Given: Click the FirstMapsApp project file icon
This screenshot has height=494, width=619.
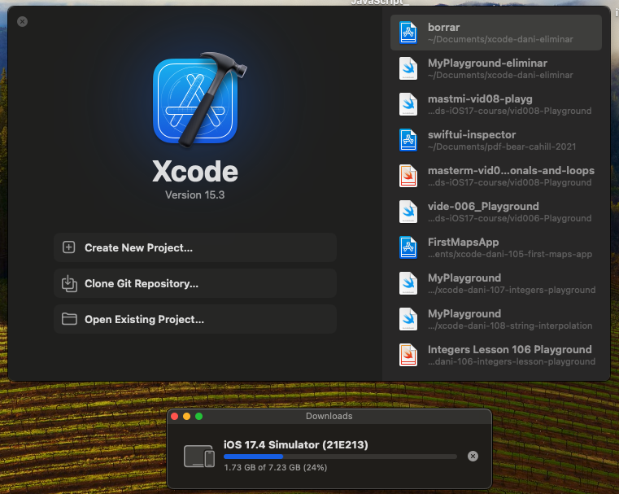Looking at the screenshot, I should (408, 247).
